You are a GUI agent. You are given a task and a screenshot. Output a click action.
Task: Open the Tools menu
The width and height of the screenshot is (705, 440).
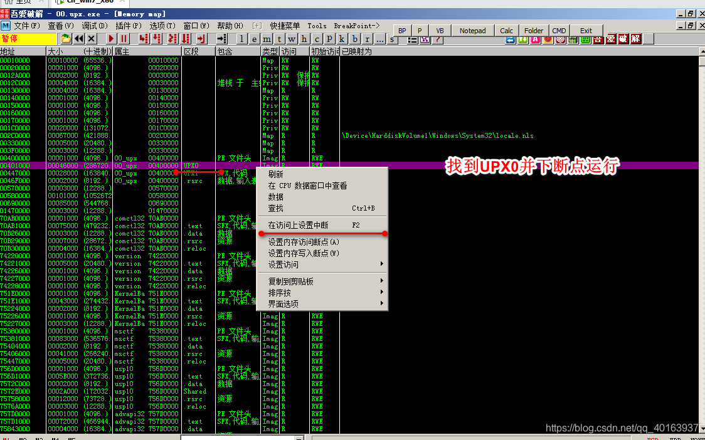point(317,26)
